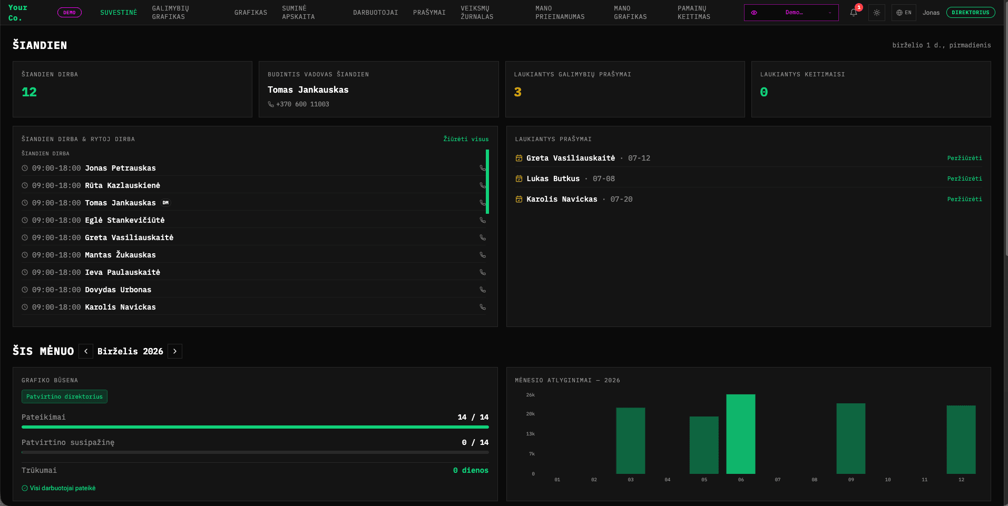Click the user name Jonas
Screen dimensions: 1008x506
point(931,13)
